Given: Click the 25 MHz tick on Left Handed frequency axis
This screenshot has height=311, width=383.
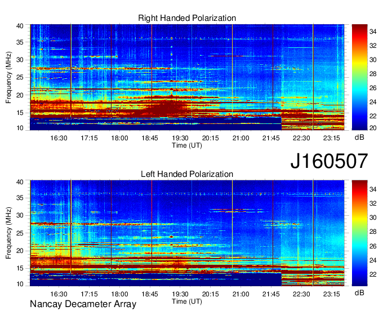Looking at the screenshot, I should 20,233.
